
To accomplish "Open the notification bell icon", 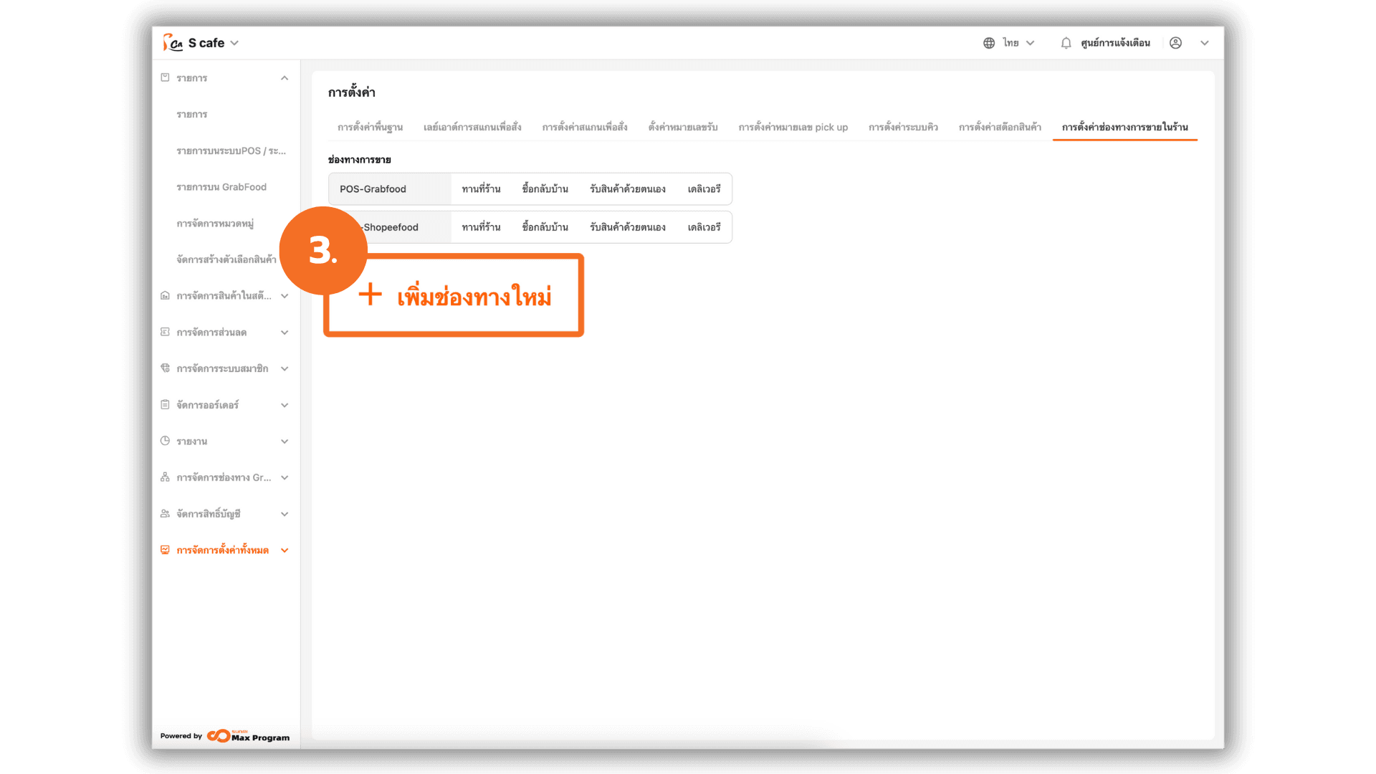I will 1066,43.
